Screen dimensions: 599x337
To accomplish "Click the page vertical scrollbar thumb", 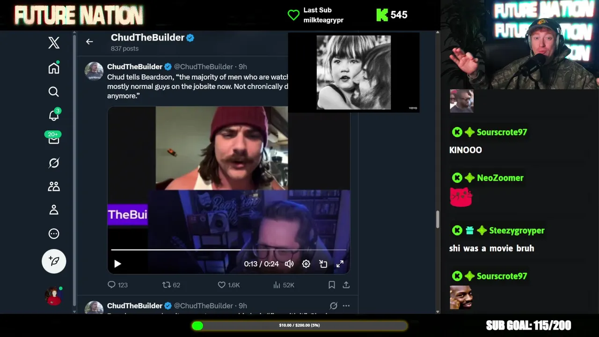I will (x=438, y=219).
